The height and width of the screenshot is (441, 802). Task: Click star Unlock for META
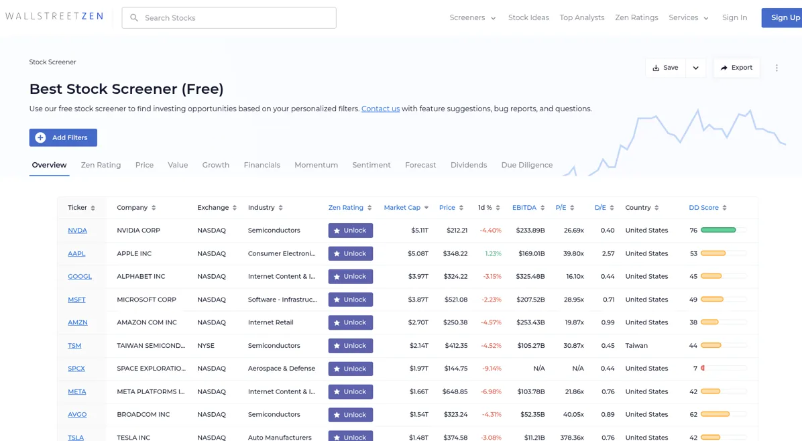coord(350,391)
